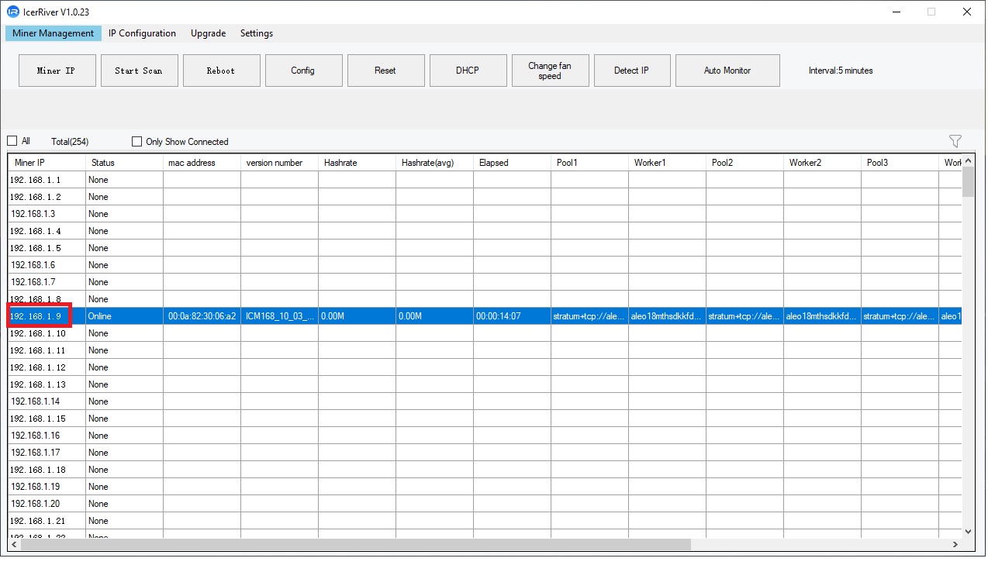This screenshot has width=988, height=572.
Task: Click the Hashrate(avg) column header
Action: 435,163
